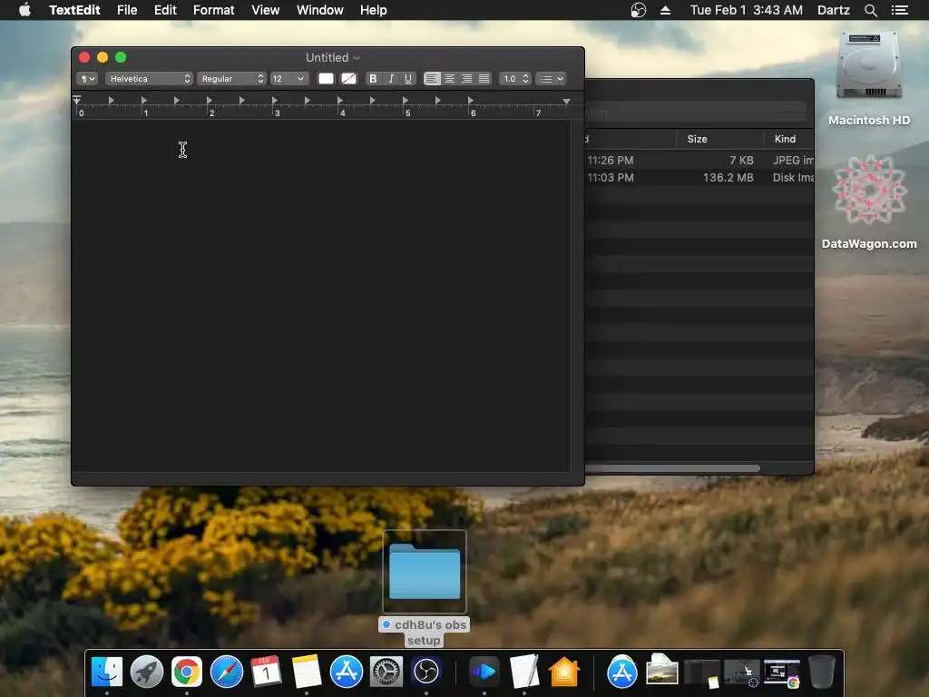This screenshot has width=929, height=697.
Task: Open the Format menu
Action: [213, 10]
